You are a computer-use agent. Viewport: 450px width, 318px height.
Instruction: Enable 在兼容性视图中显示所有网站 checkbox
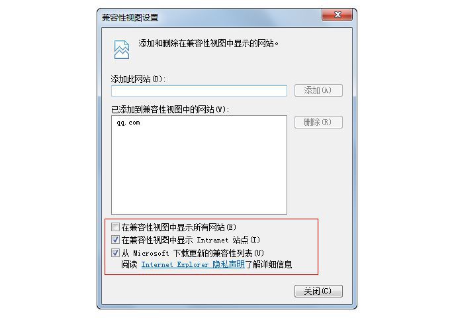click(x=115, y=227)
